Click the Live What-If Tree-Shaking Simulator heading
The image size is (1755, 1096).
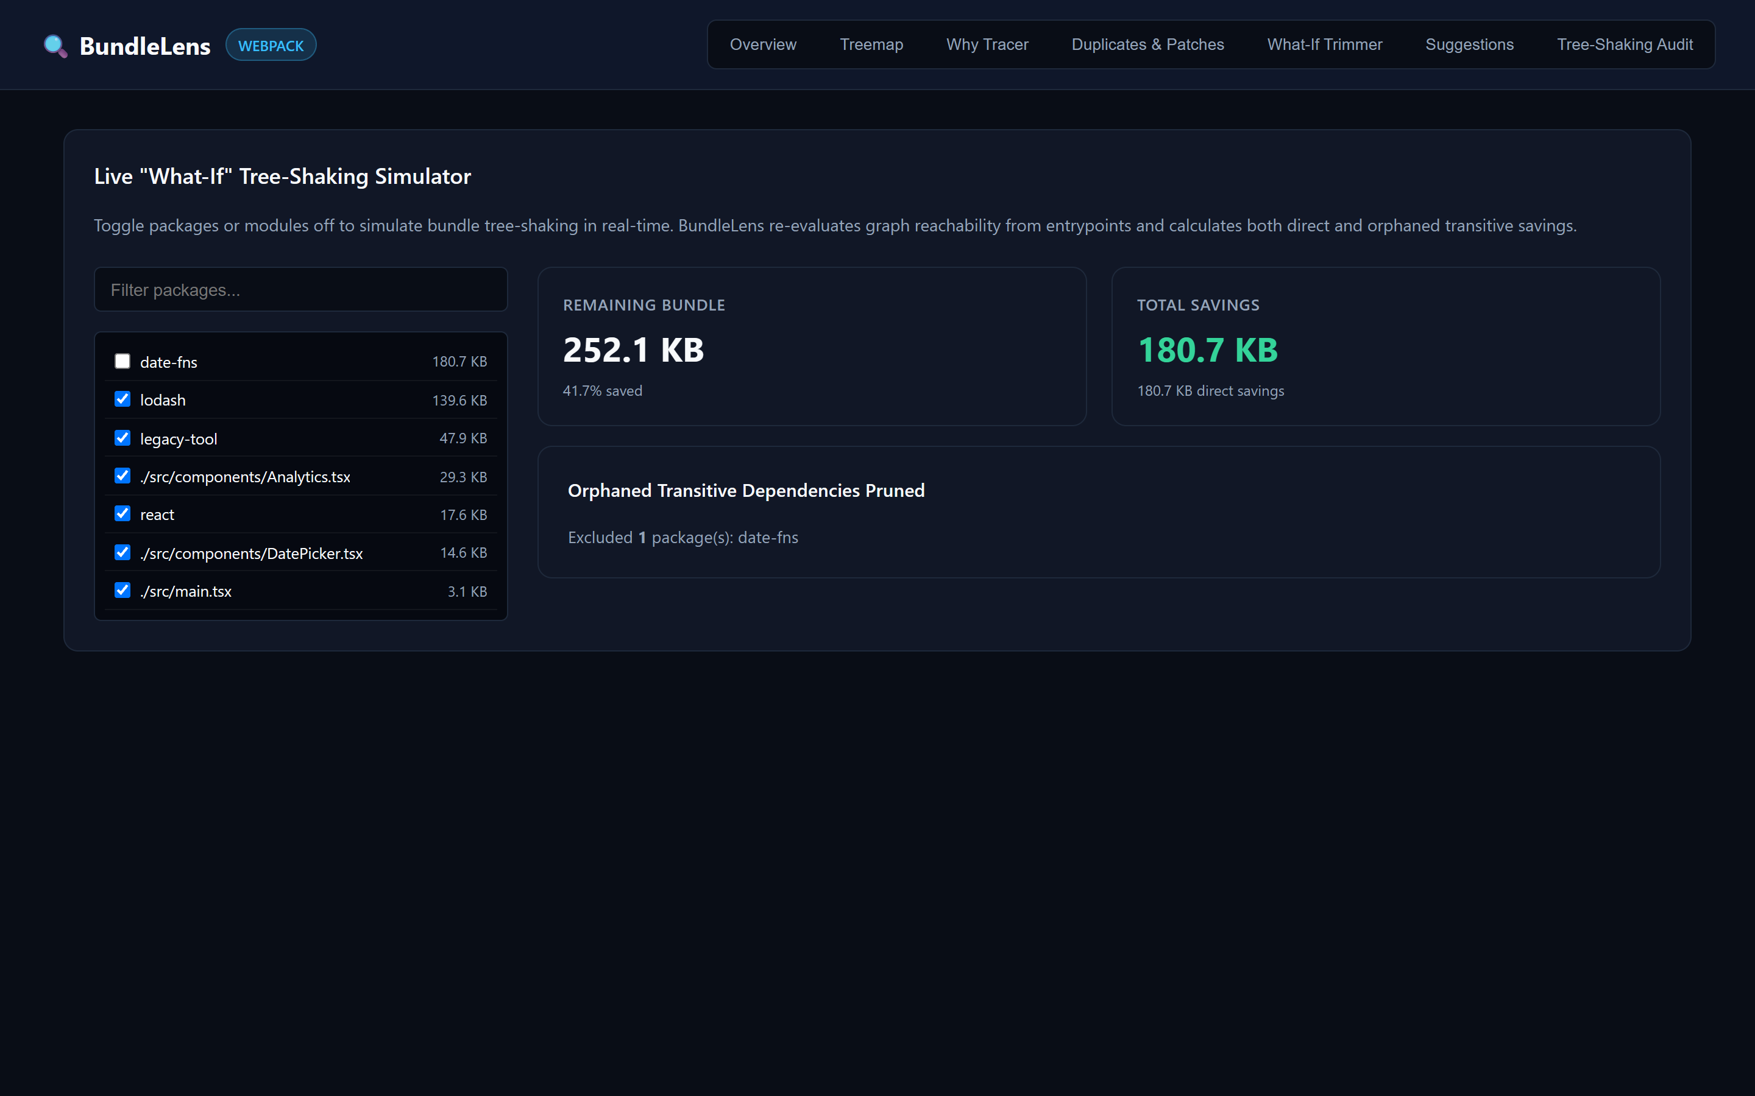tap(282, 176)
